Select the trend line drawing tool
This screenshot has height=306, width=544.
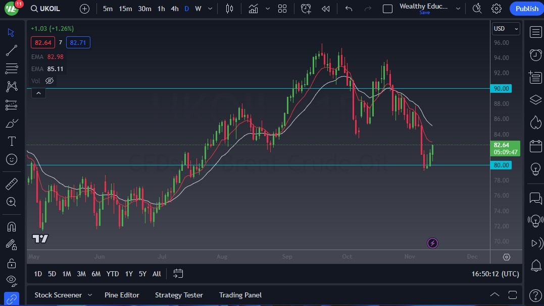(x=12, y=50)
